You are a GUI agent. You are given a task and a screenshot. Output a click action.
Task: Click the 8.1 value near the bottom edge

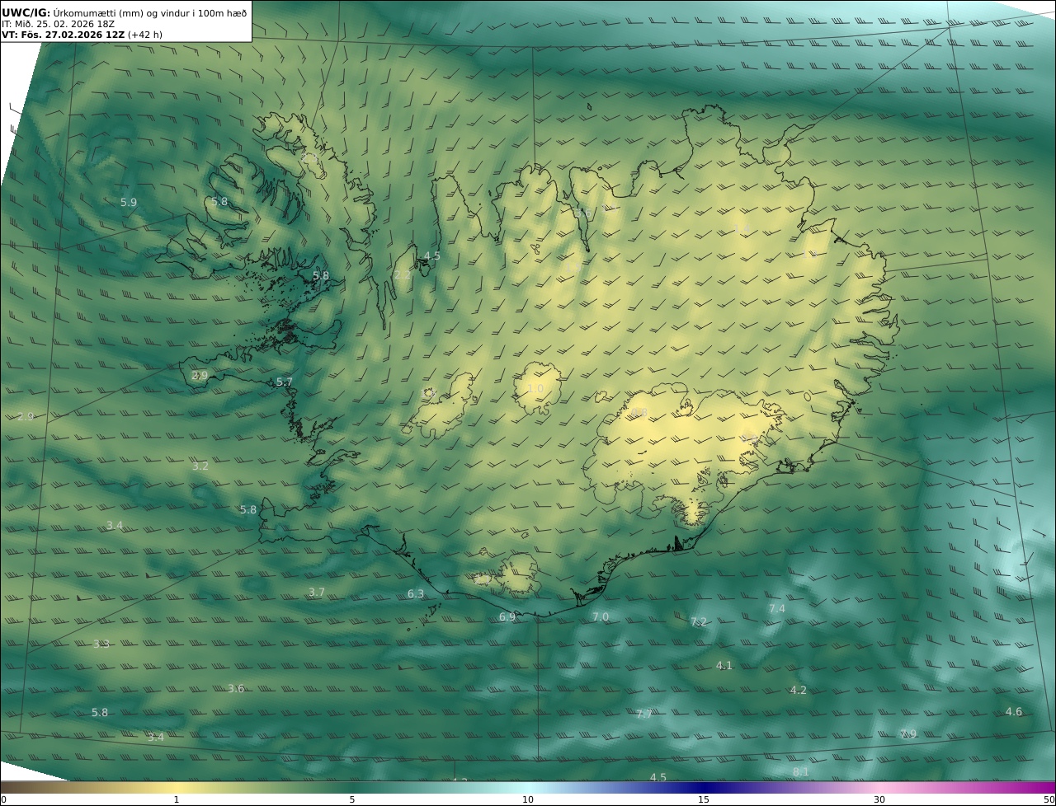[801, 772]
